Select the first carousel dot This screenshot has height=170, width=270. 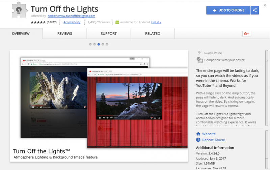pos(90,45)
